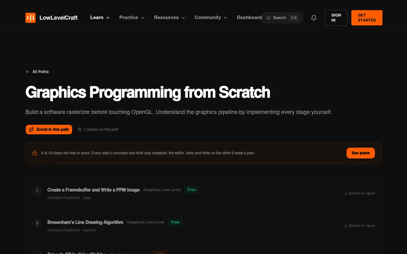Screen dimensions: 407x254
Task: Click lock icon on Bresenham's Line row
Action: coord(346,226)
